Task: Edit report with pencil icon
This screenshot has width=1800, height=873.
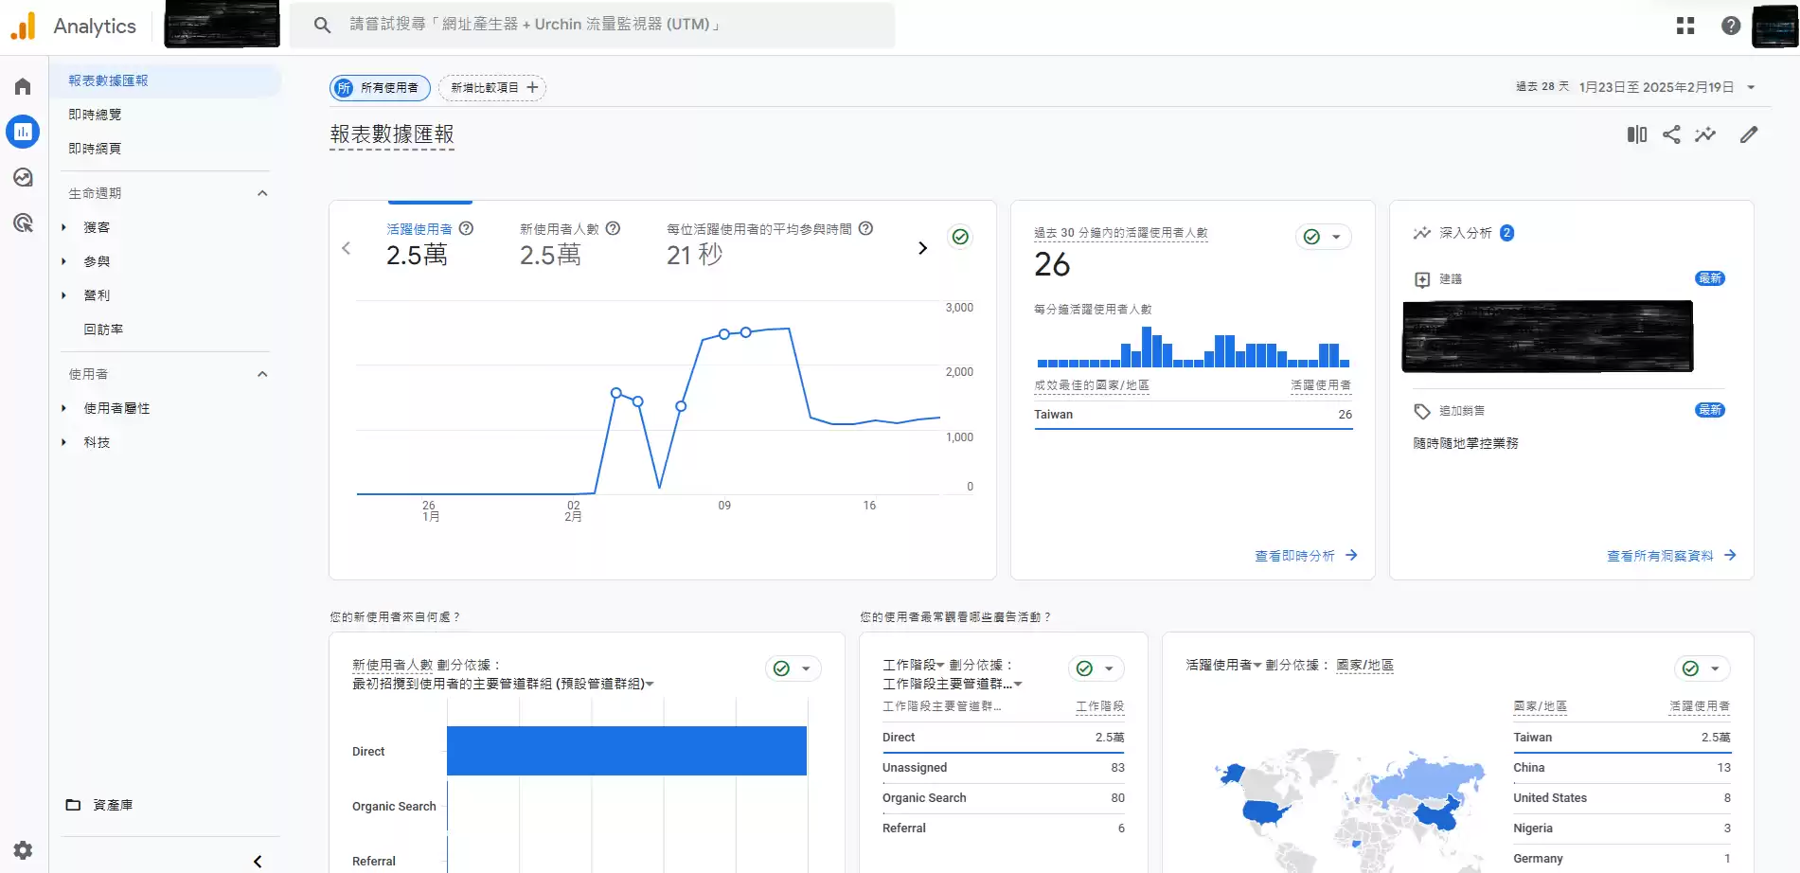Action: pyautogui.click(x=1749, y=134)
